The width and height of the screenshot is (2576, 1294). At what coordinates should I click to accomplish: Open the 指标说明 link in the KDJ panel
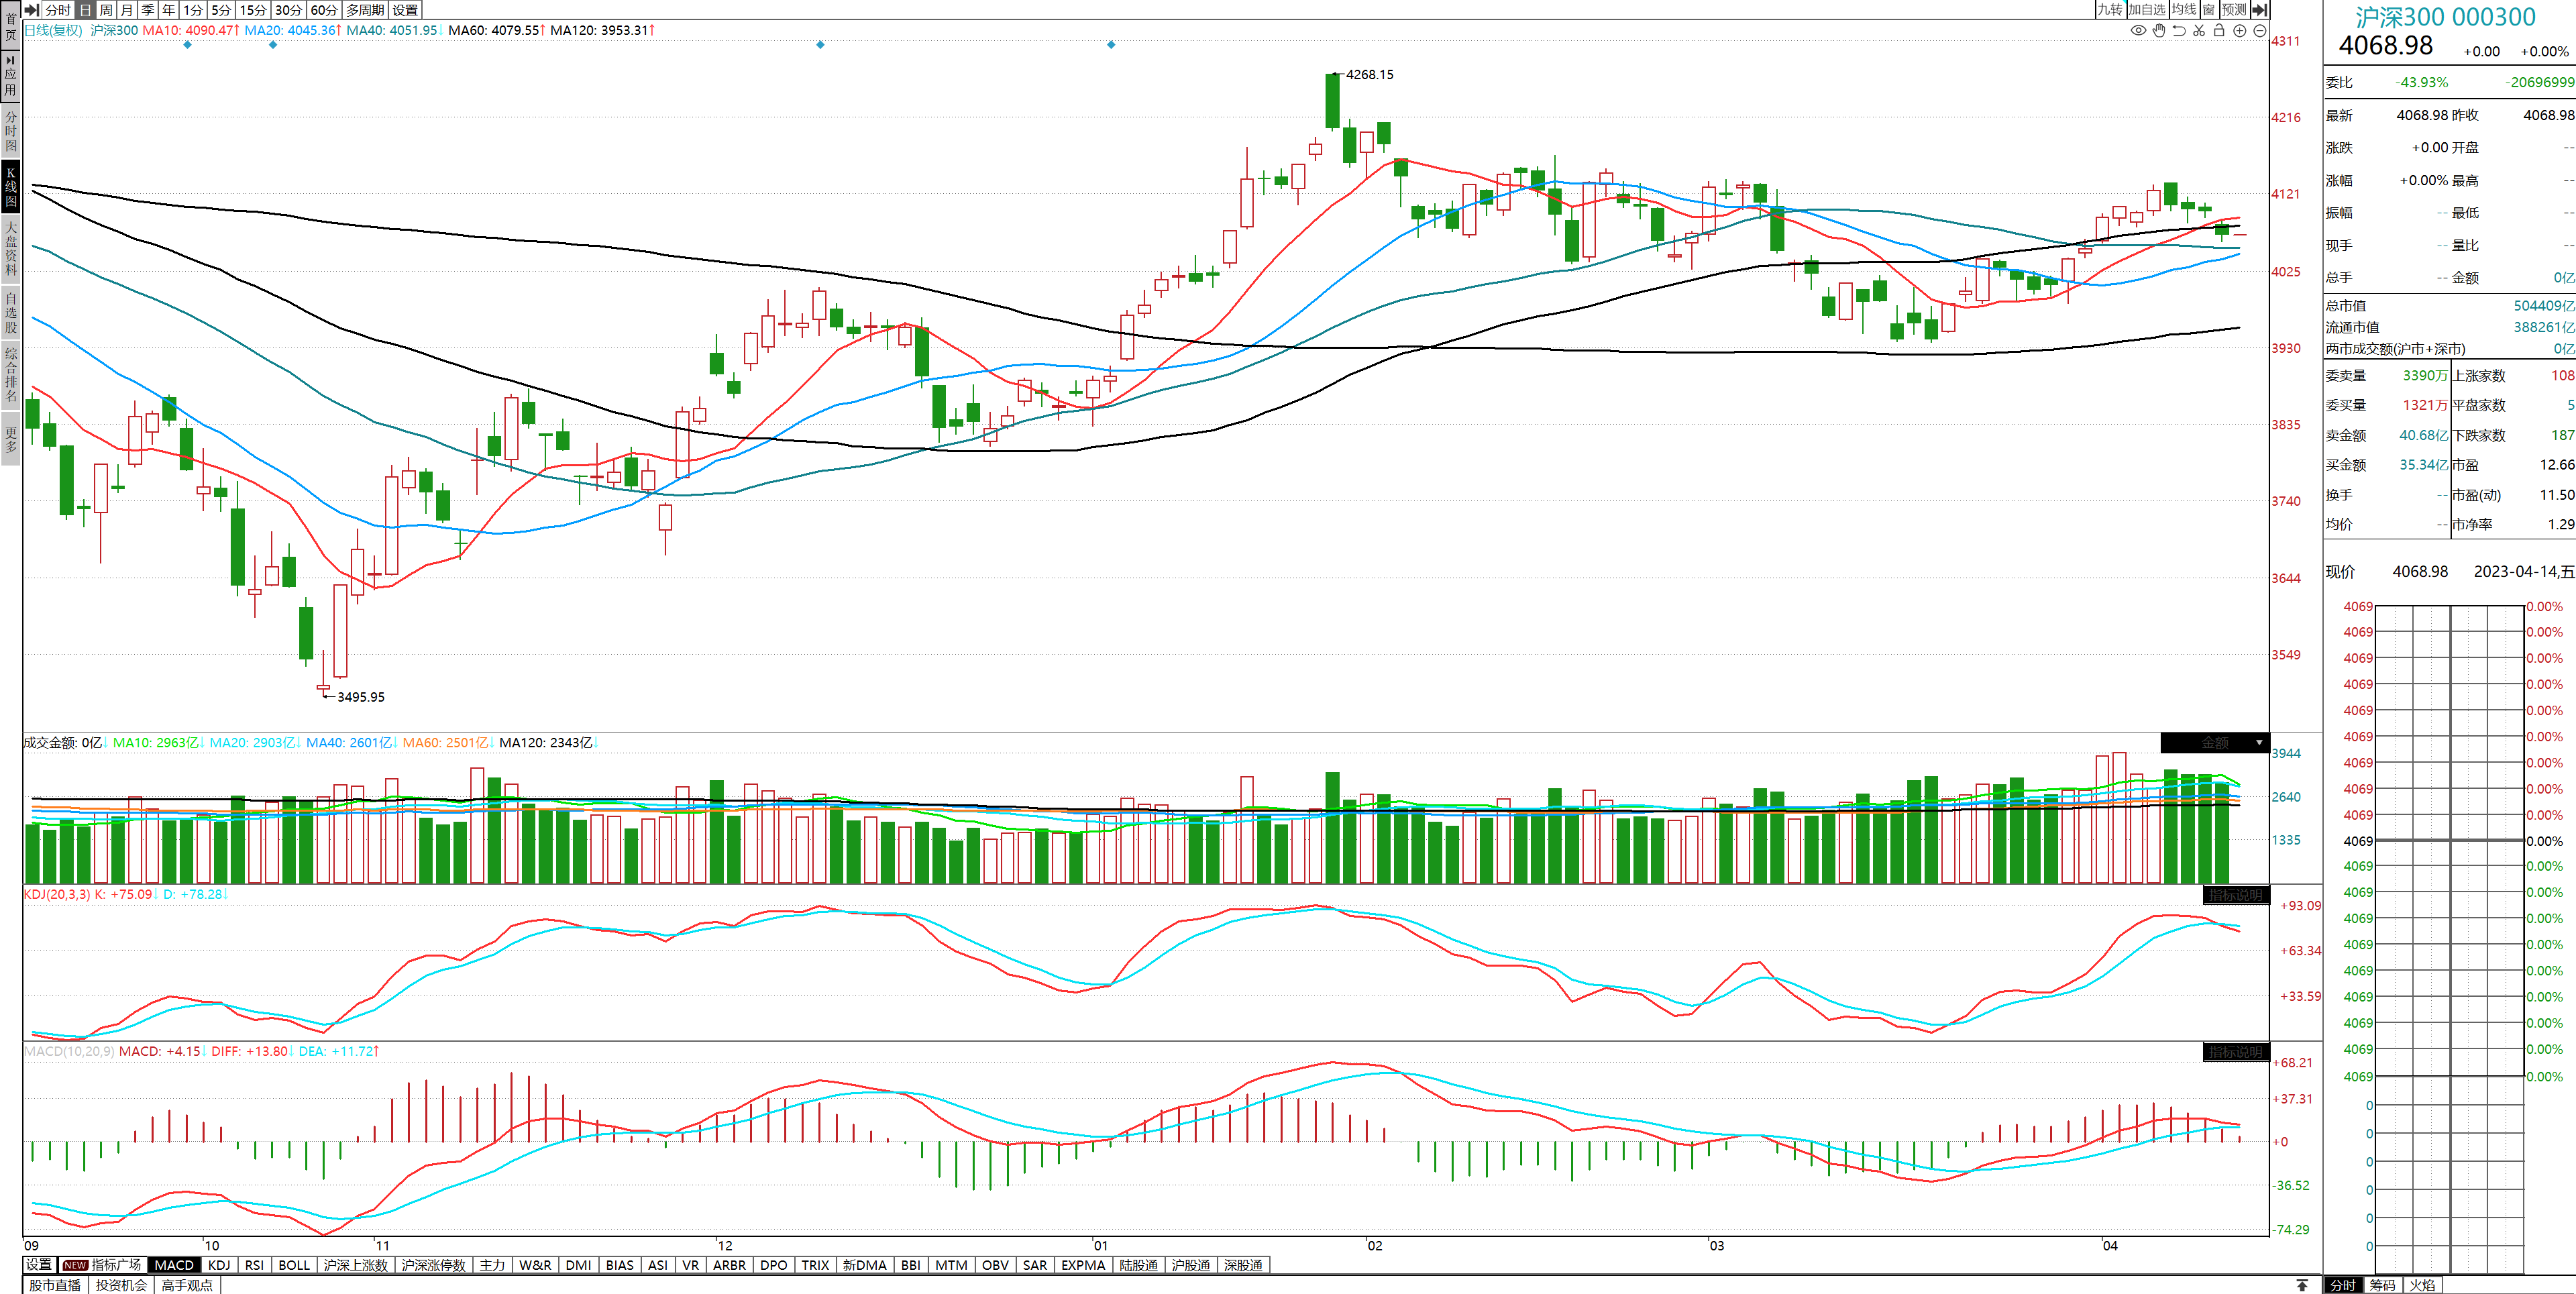click(2235, 895)
